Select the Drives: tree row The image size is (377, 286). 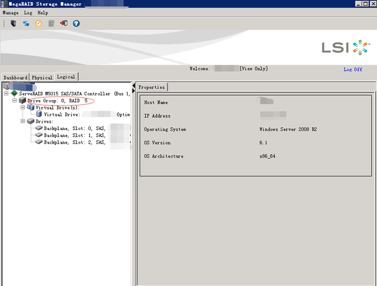45,121
